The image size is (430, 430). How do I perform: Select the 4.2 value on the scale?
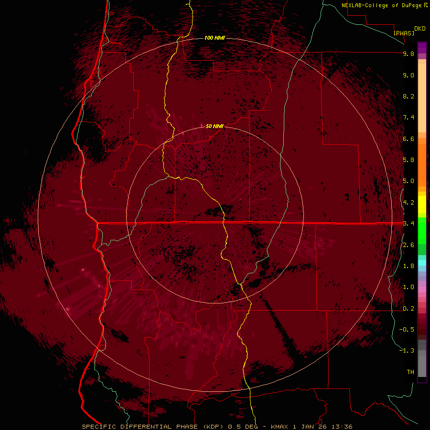pyautogui.click(x=408, y=203)
